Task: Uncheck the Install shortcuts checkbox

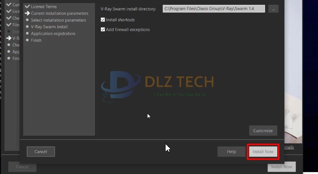Action: pos(103,20)
